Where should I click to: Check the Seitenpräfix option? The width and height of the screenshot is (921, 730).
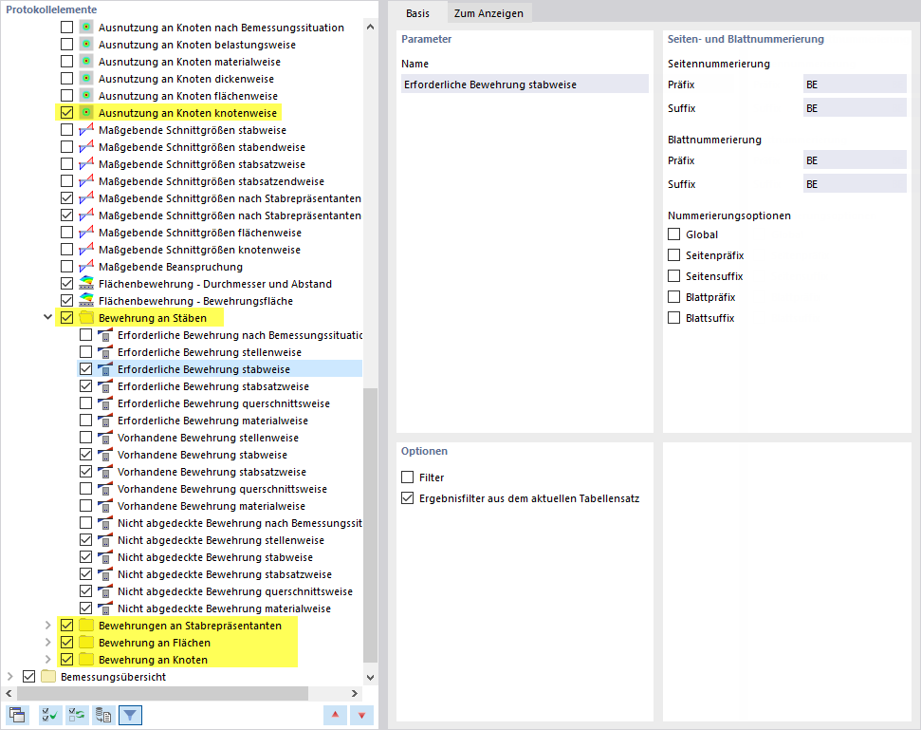(x=673, y=255)
